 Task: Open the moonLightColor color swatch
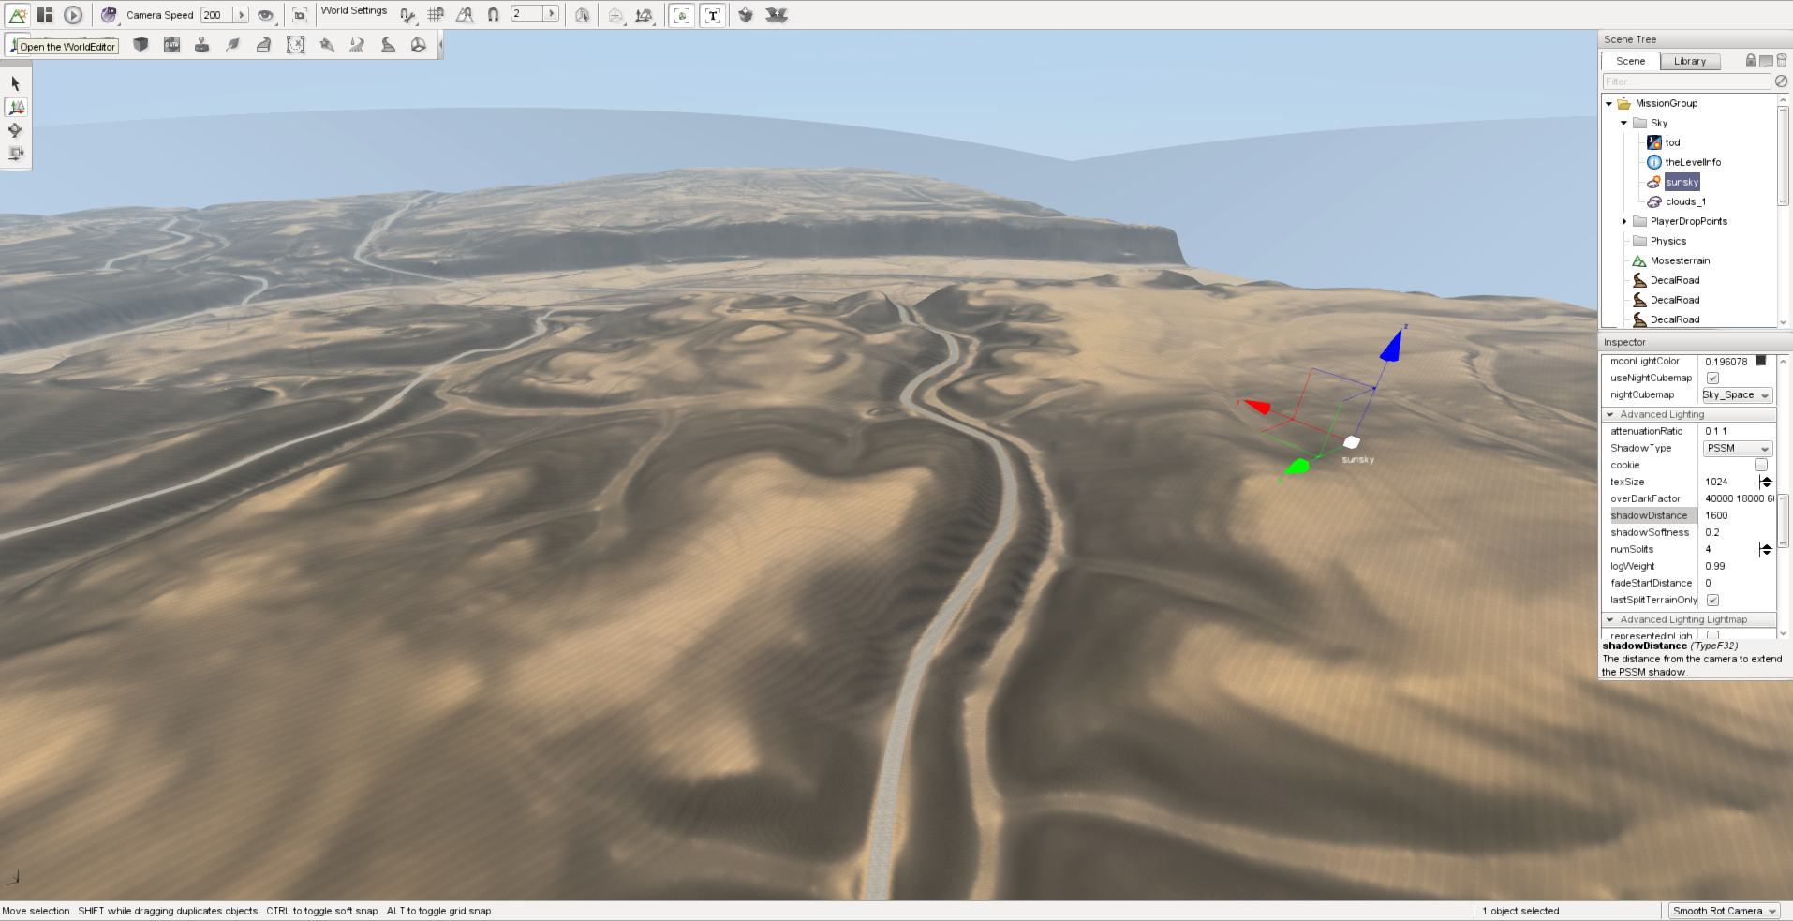(x=1760, y=361)
